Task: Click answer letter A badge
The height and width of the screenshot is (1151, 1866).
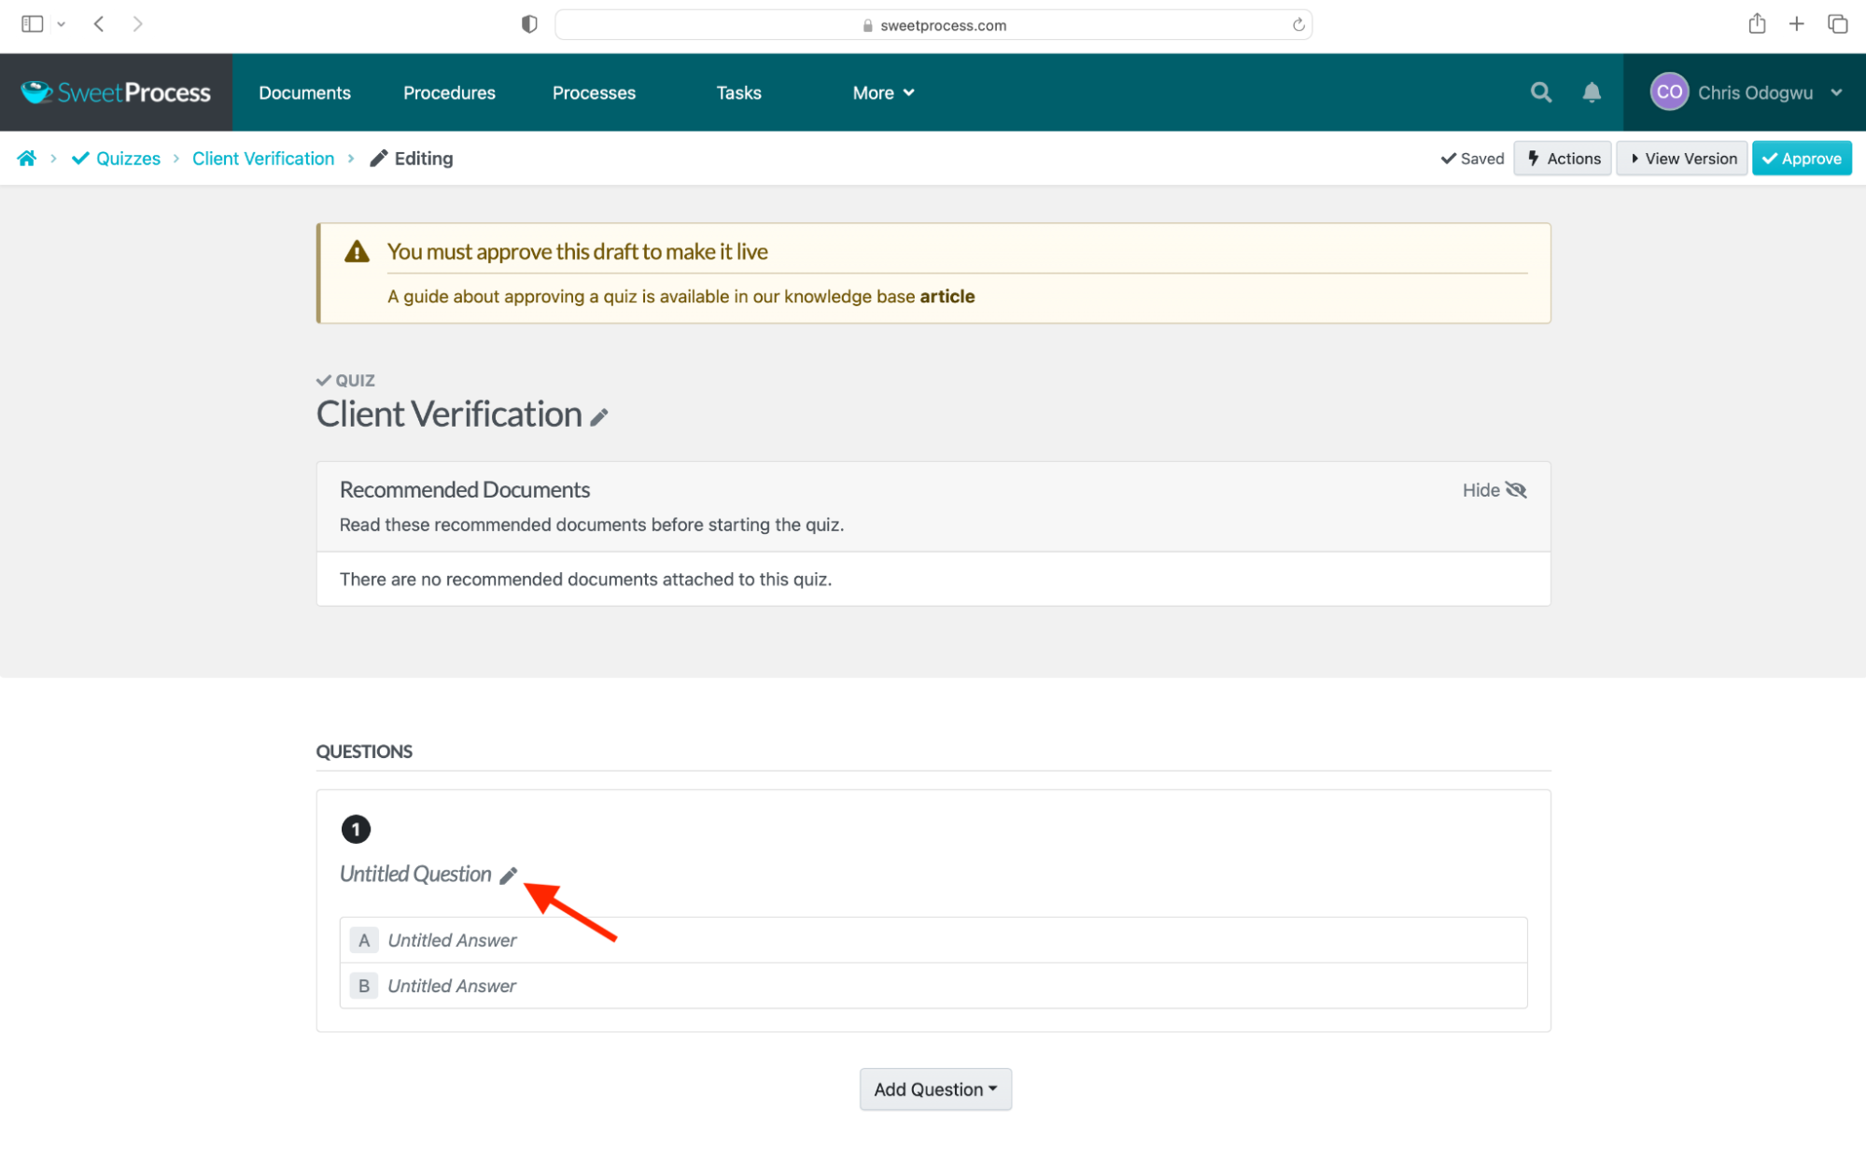Action: 364,940
